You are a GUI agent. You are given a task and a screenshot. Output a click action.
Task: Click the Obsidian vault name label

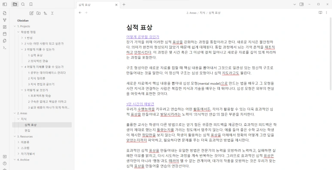[23, 21]
